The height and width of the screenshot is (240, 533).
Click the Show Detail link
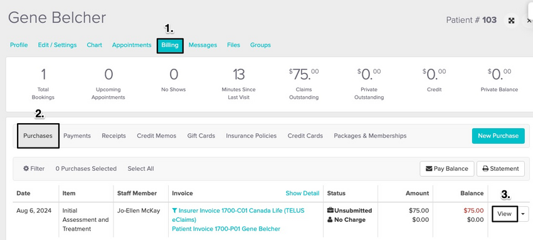302,193
